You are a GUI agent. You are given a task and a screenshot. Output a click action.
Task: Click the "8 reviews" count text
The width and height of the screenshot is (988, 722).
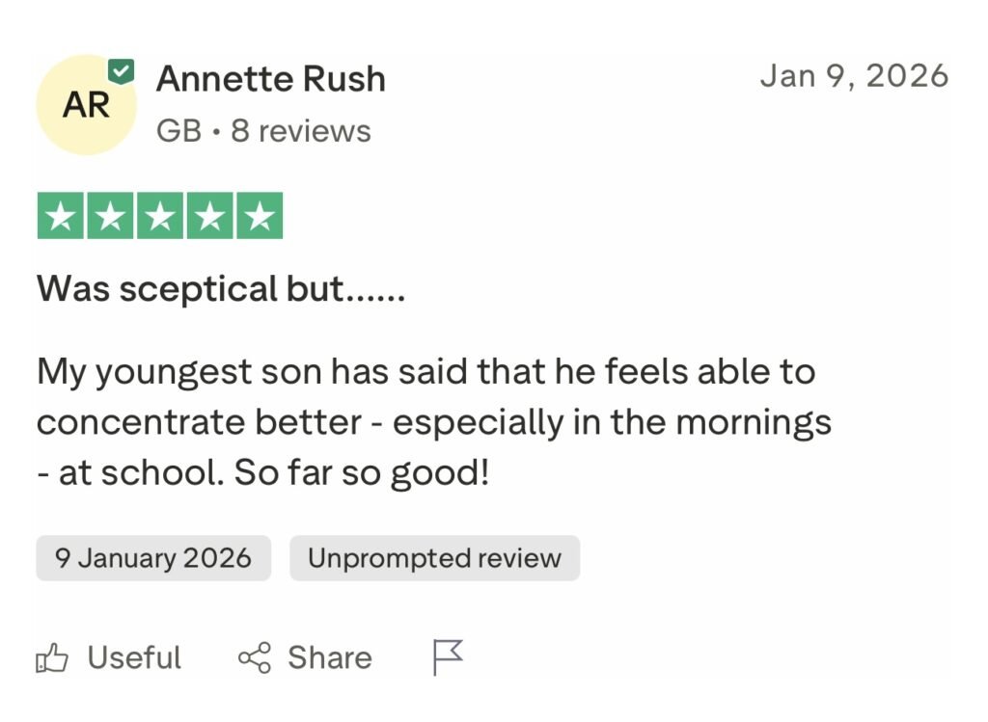[x=301, y=131]
